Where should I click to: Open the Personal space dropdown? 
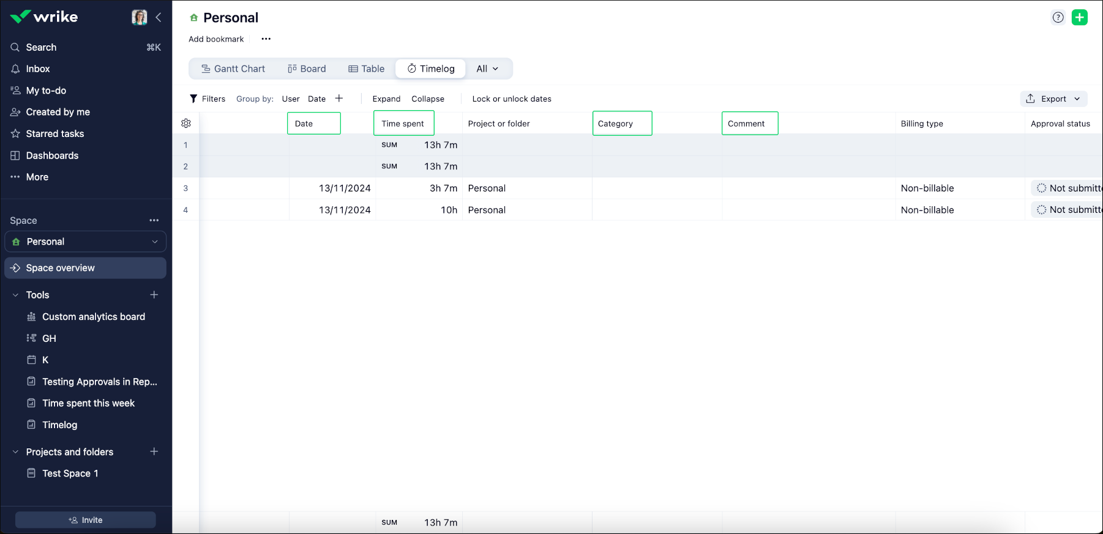[x=86, y=242]
